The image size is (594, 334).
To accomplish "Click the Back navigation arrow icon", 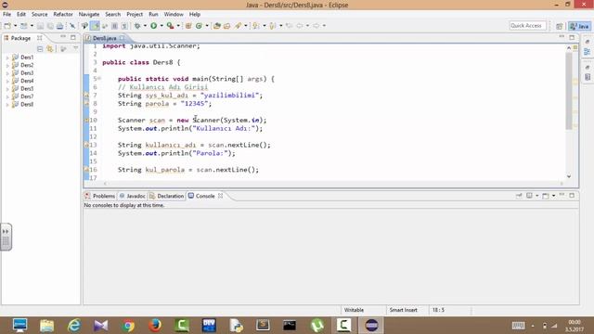I will click(300, 26).
